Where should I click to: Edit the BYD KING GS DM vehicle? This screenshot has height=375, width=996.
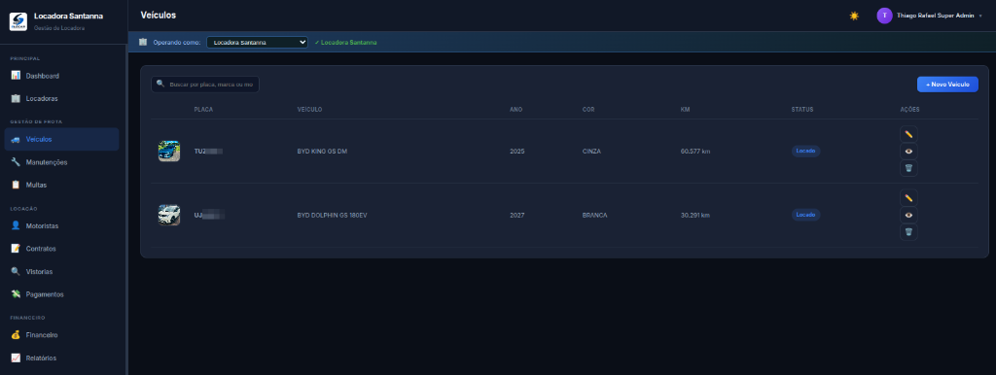coord(908,134)
